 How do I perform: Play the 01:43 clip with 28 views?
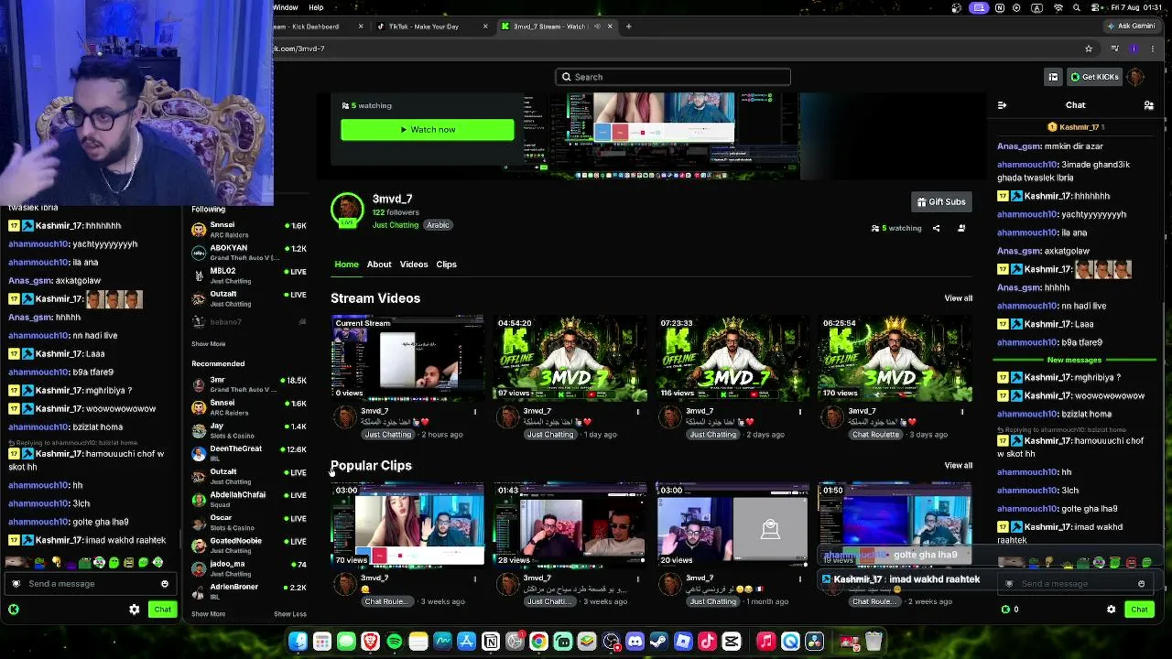point(570,525)
